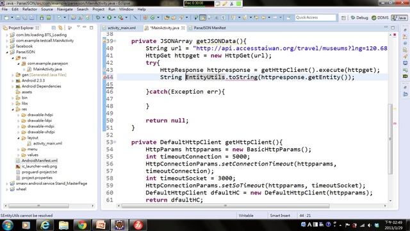
Task: Open the Run configurations dropdown arrow
Action: coord(115,18)
